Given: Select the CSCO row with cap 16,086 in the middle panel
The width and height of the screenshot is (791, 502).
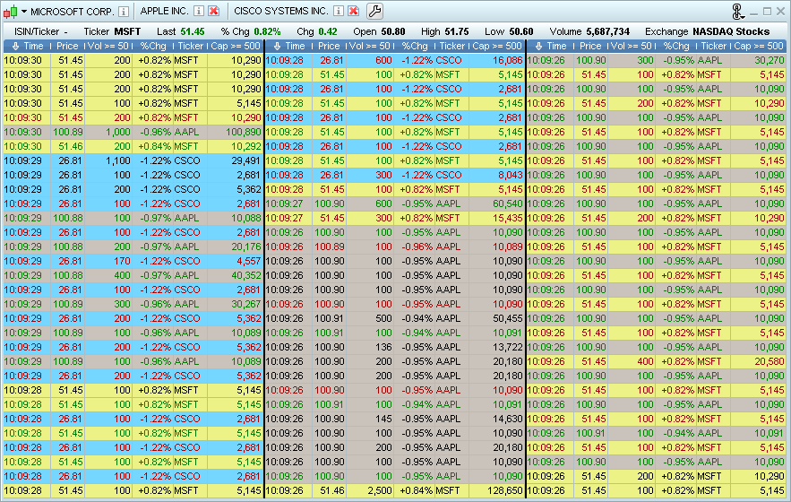Looking at the screenshot, I should coord(394,60).
